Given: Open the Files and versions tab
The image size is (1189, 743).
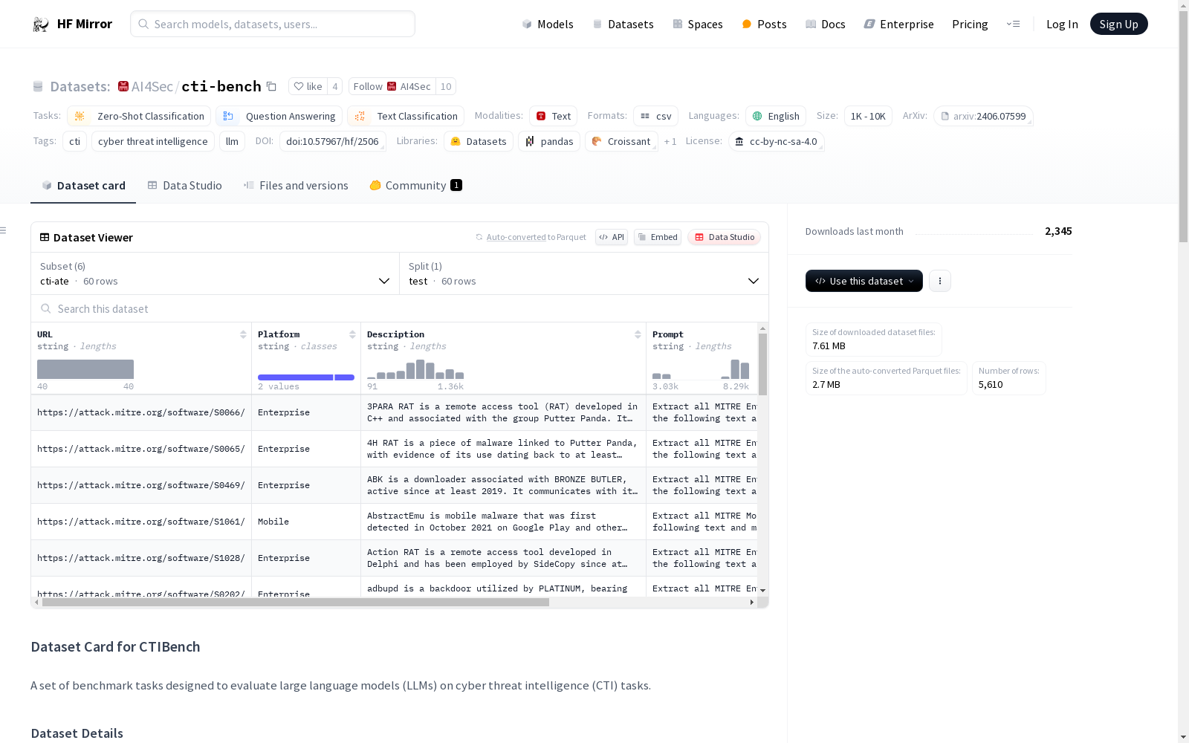Looking at the screenshot, I should pyautogui.click(x=296, y=186).
